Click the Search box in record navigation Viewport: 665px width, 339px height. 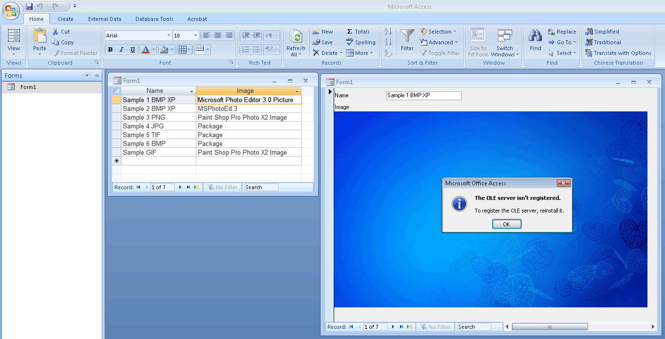click(261, 187)
